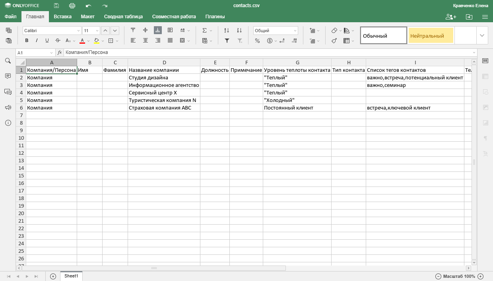Expand the cell styles gallery arrow
The width and height of the screenshot is (493, 281).
pyautogui.click(x=482, y=35)
